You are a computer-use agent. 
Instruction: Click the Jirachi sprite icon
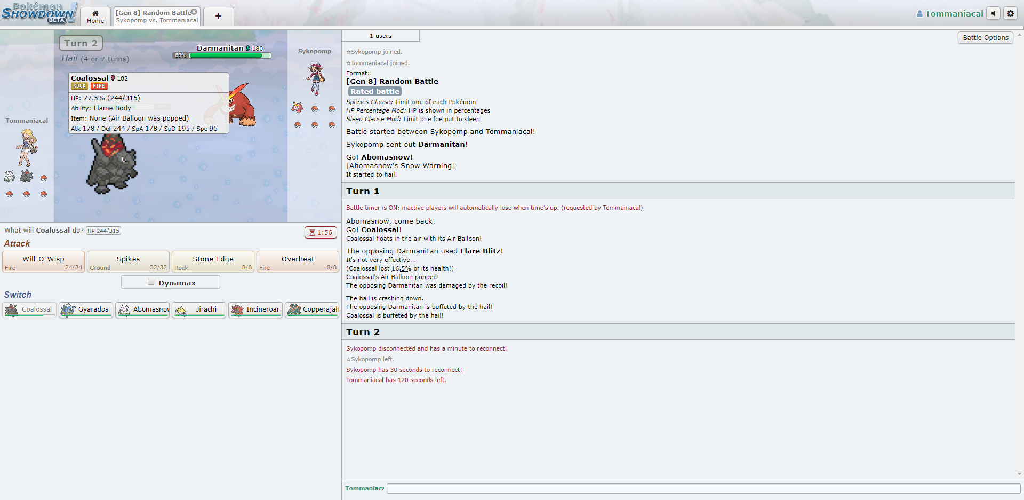tap(181, 310)
